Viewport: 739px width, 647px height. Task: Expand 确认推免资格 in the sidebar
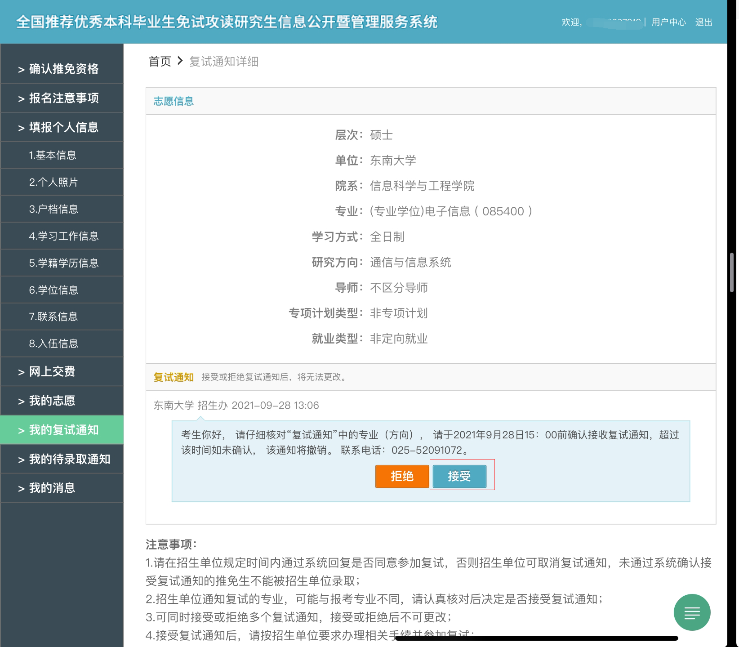(62, 69)
